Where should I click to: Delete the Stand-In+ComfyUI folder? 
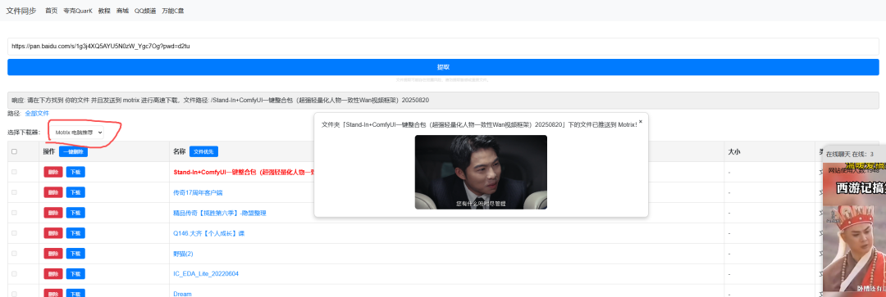pyautogui.click(x=53, y=172)
